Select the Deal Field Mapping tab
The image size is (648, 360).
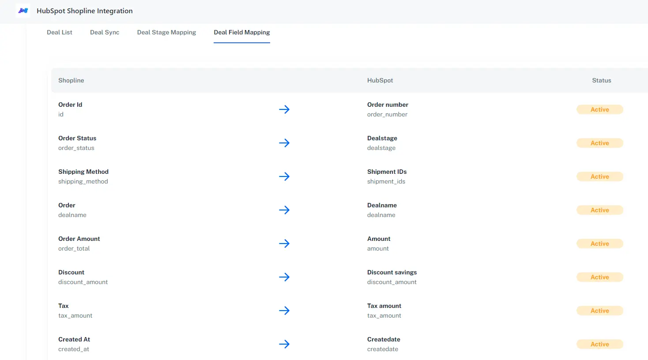coord(242,32)
